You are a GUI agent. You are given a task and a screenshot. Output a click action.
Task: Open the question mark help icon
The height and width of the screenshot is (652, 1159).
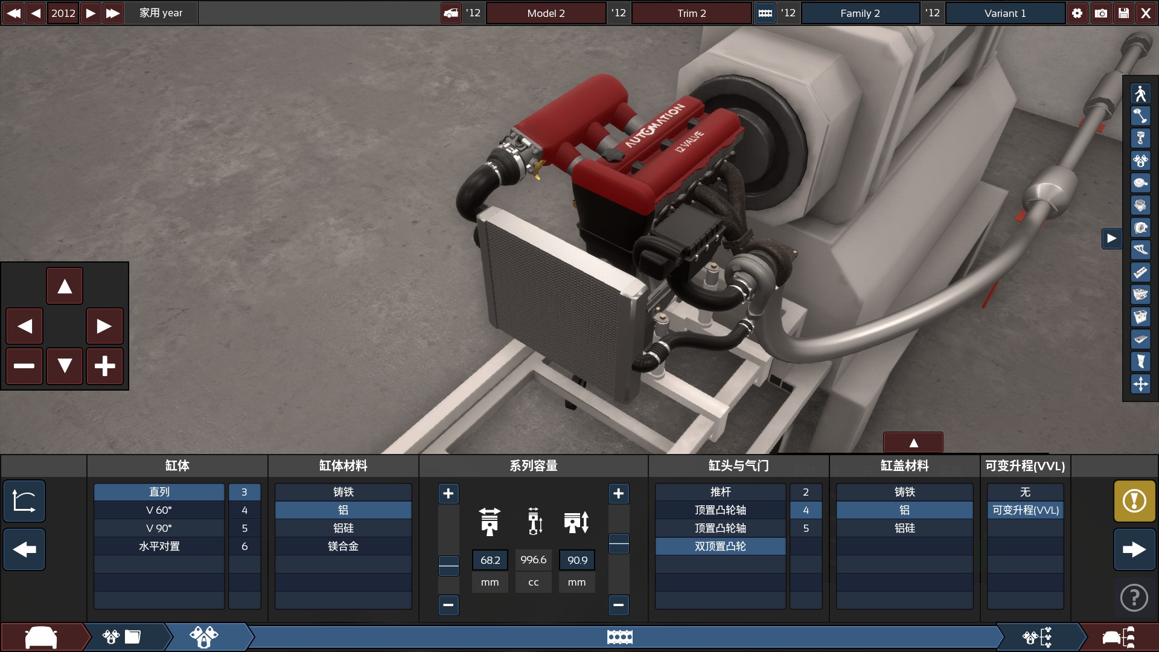pyautogui.click(x=1134, y=598)
